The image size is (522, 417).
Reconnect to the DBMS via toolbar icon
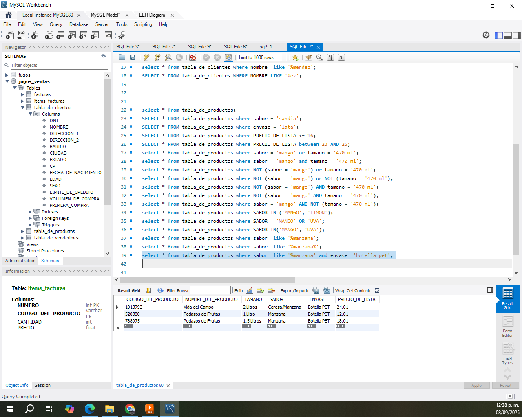(122, 35)
